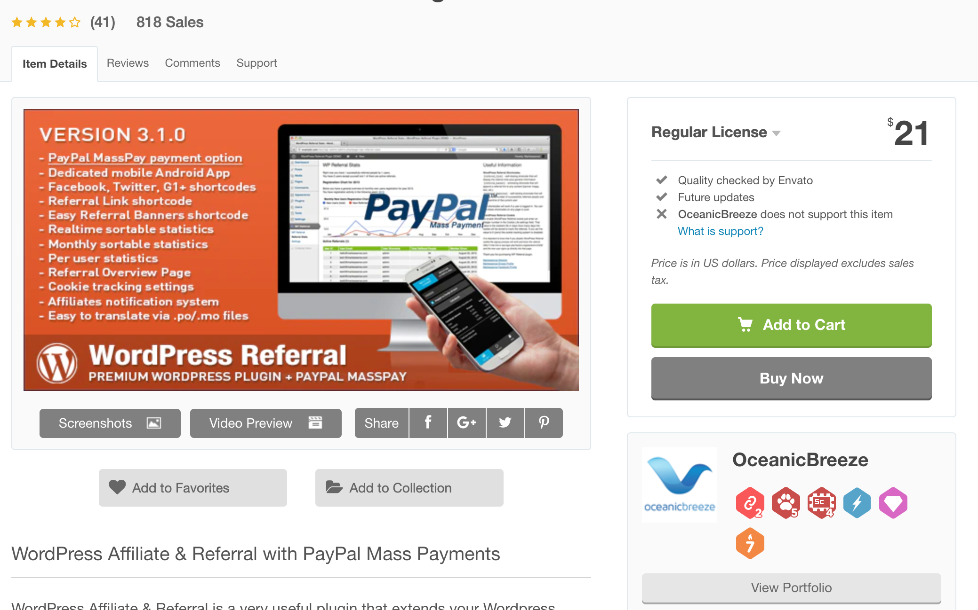Select the Support tab

[x=257, y=63]
